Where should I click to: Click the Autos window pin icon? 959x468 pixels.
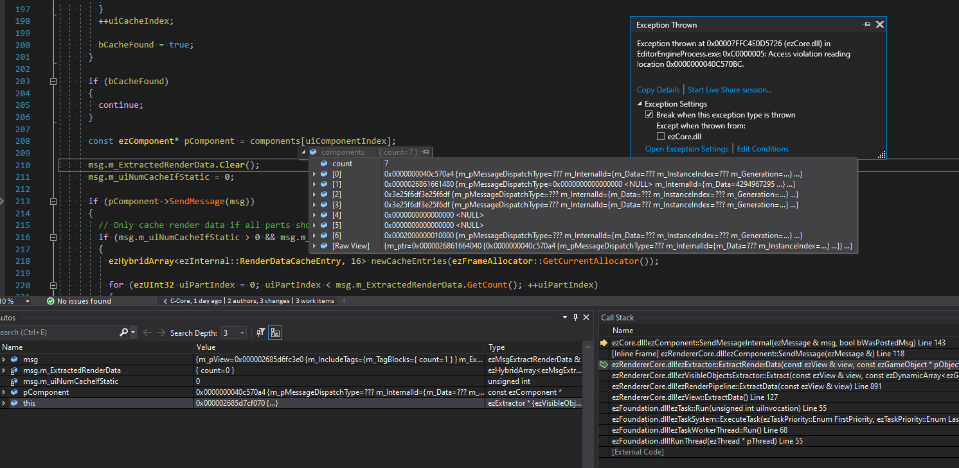tap(575, 317)
